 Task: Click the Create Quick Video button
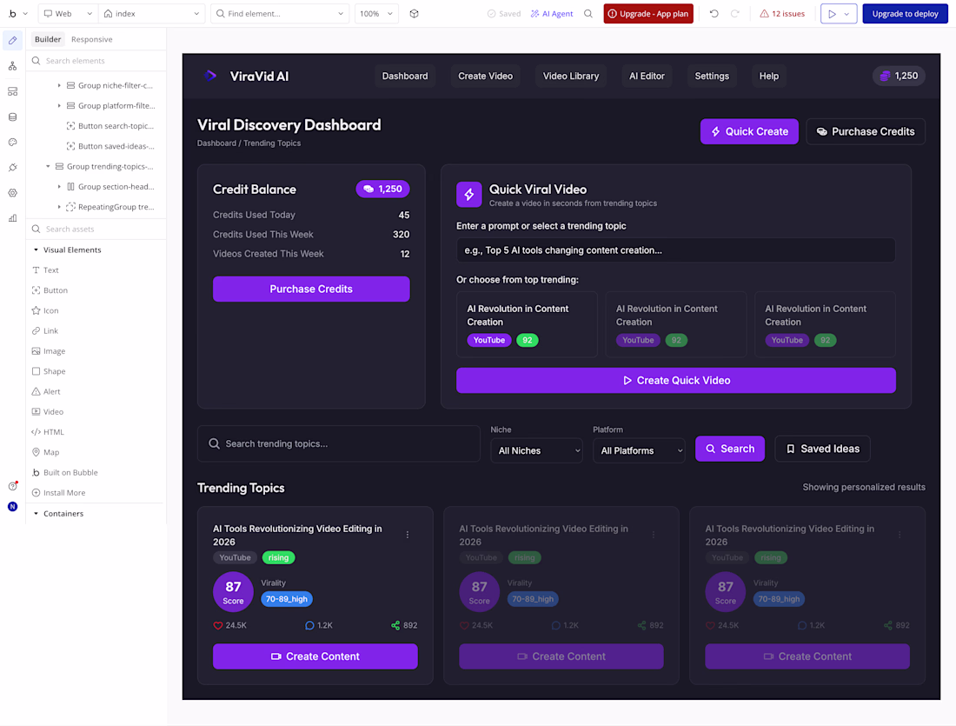point(675,380)
